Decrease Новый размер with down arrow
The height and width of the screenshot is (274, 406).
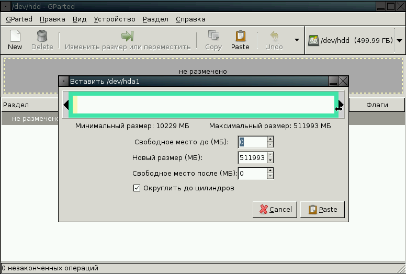[x=270, y=161]
